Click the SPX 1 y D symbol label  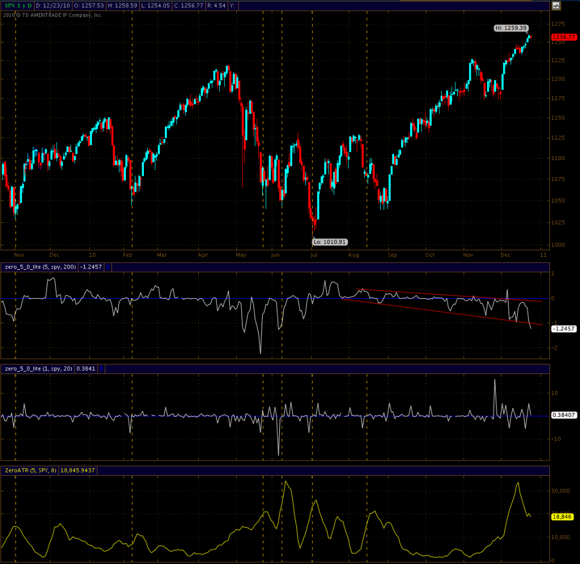[x=17, y=6]
